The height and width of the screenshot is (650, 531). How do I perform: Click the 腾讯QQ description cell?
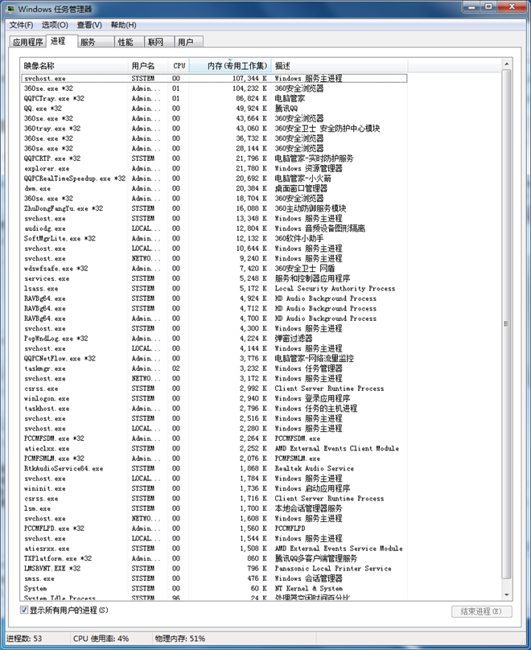coord(286,108)
